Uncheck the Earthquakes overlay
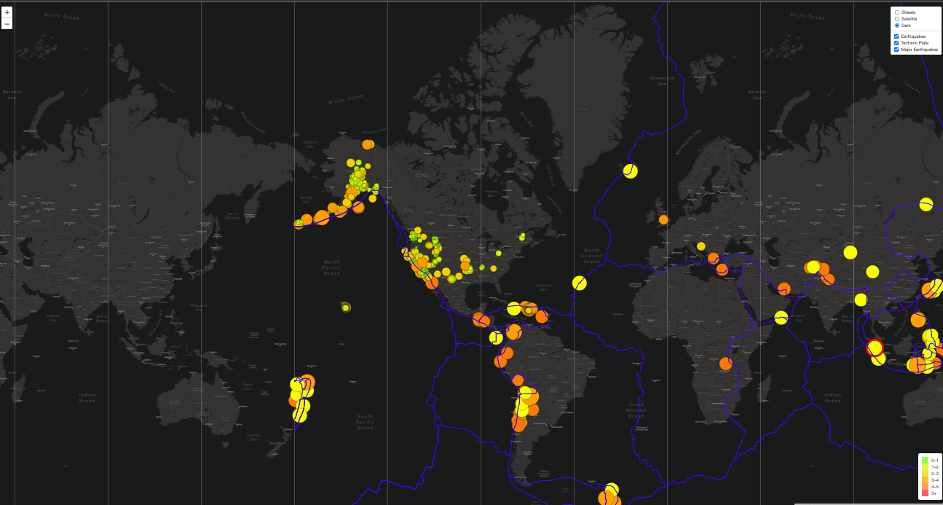Screen dimensions: 943x505 coord(897,36)
